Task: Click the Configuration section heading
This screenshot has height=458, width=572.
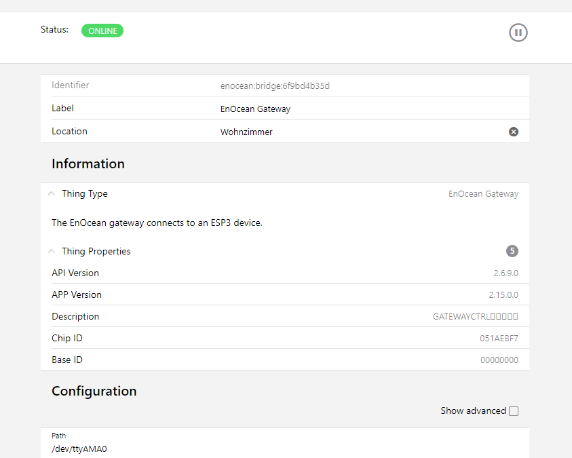Action: click(x=94, y=391)
